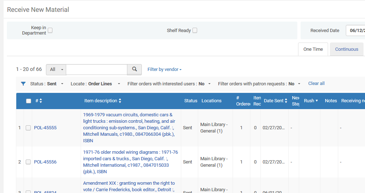Open the POL-45555 order line link
The image size is (365, 193).
point(45,128)
